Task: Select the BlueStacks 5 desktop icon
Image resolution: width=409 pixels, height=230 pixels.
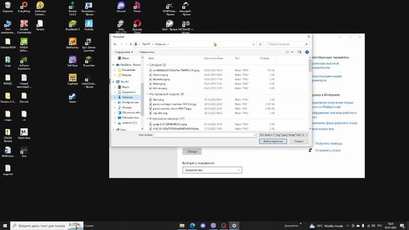Action: pos(72,26)
